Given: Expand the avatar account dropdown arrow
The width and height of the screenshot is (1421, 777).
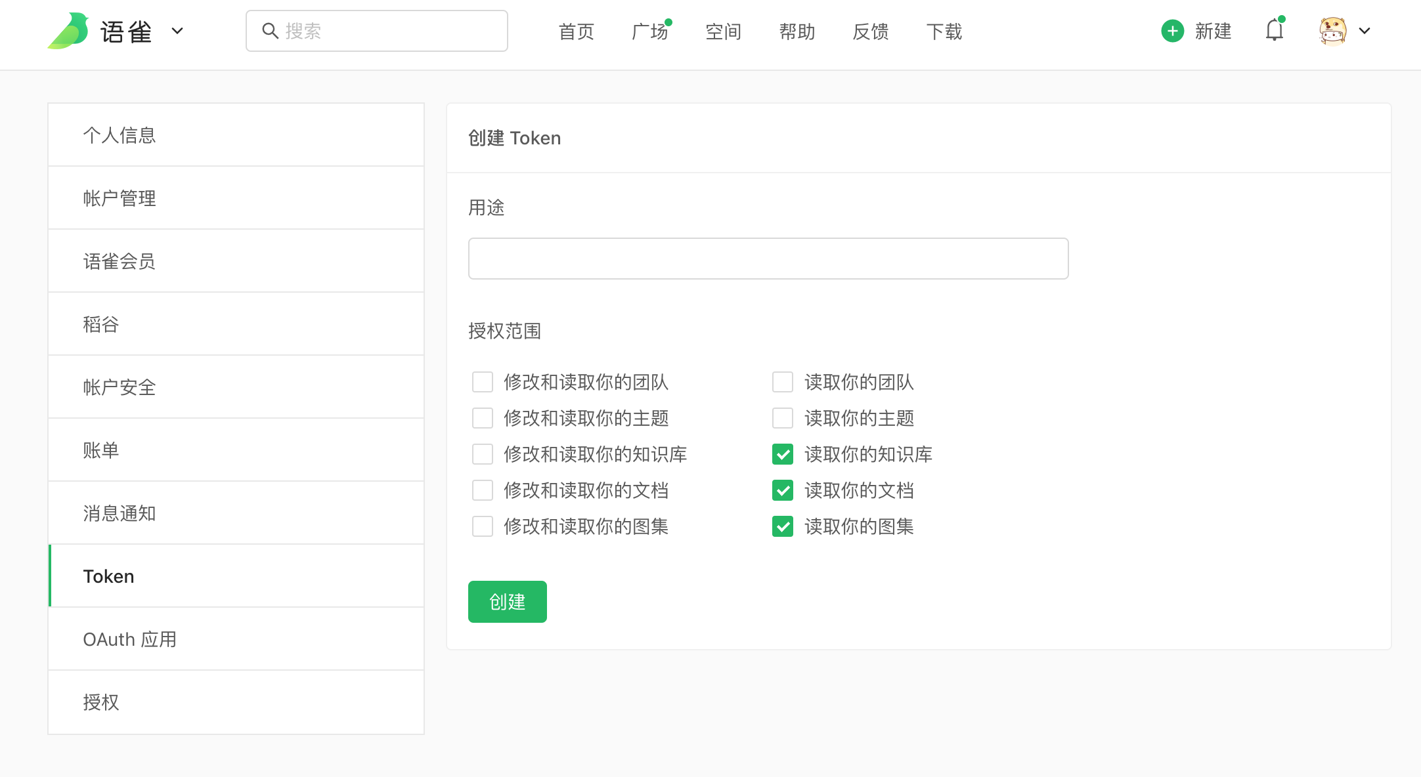Looking at the screenshot, I should [1365, 31].
